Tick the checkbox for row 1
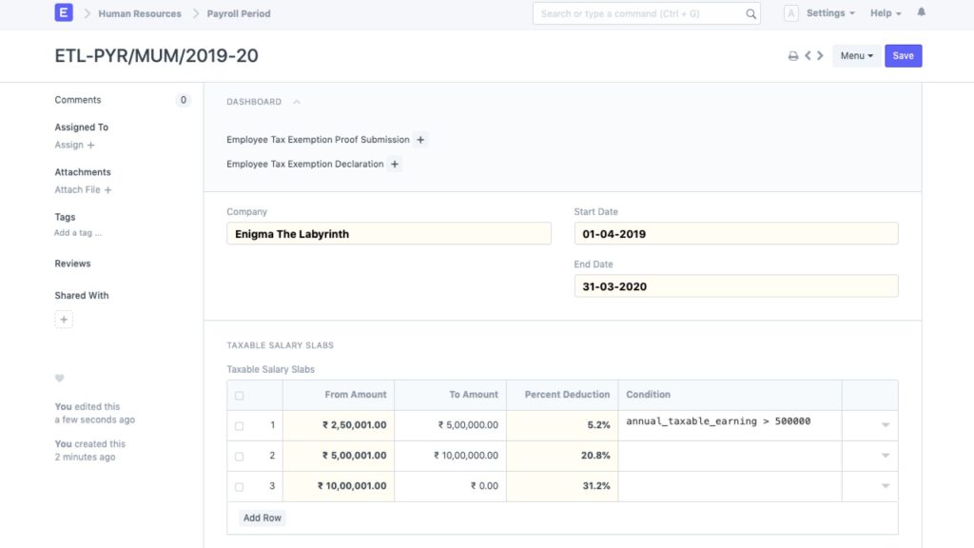The height and width of the screenshot is (548, 974). pyautogui.click(x=239, y=425)
